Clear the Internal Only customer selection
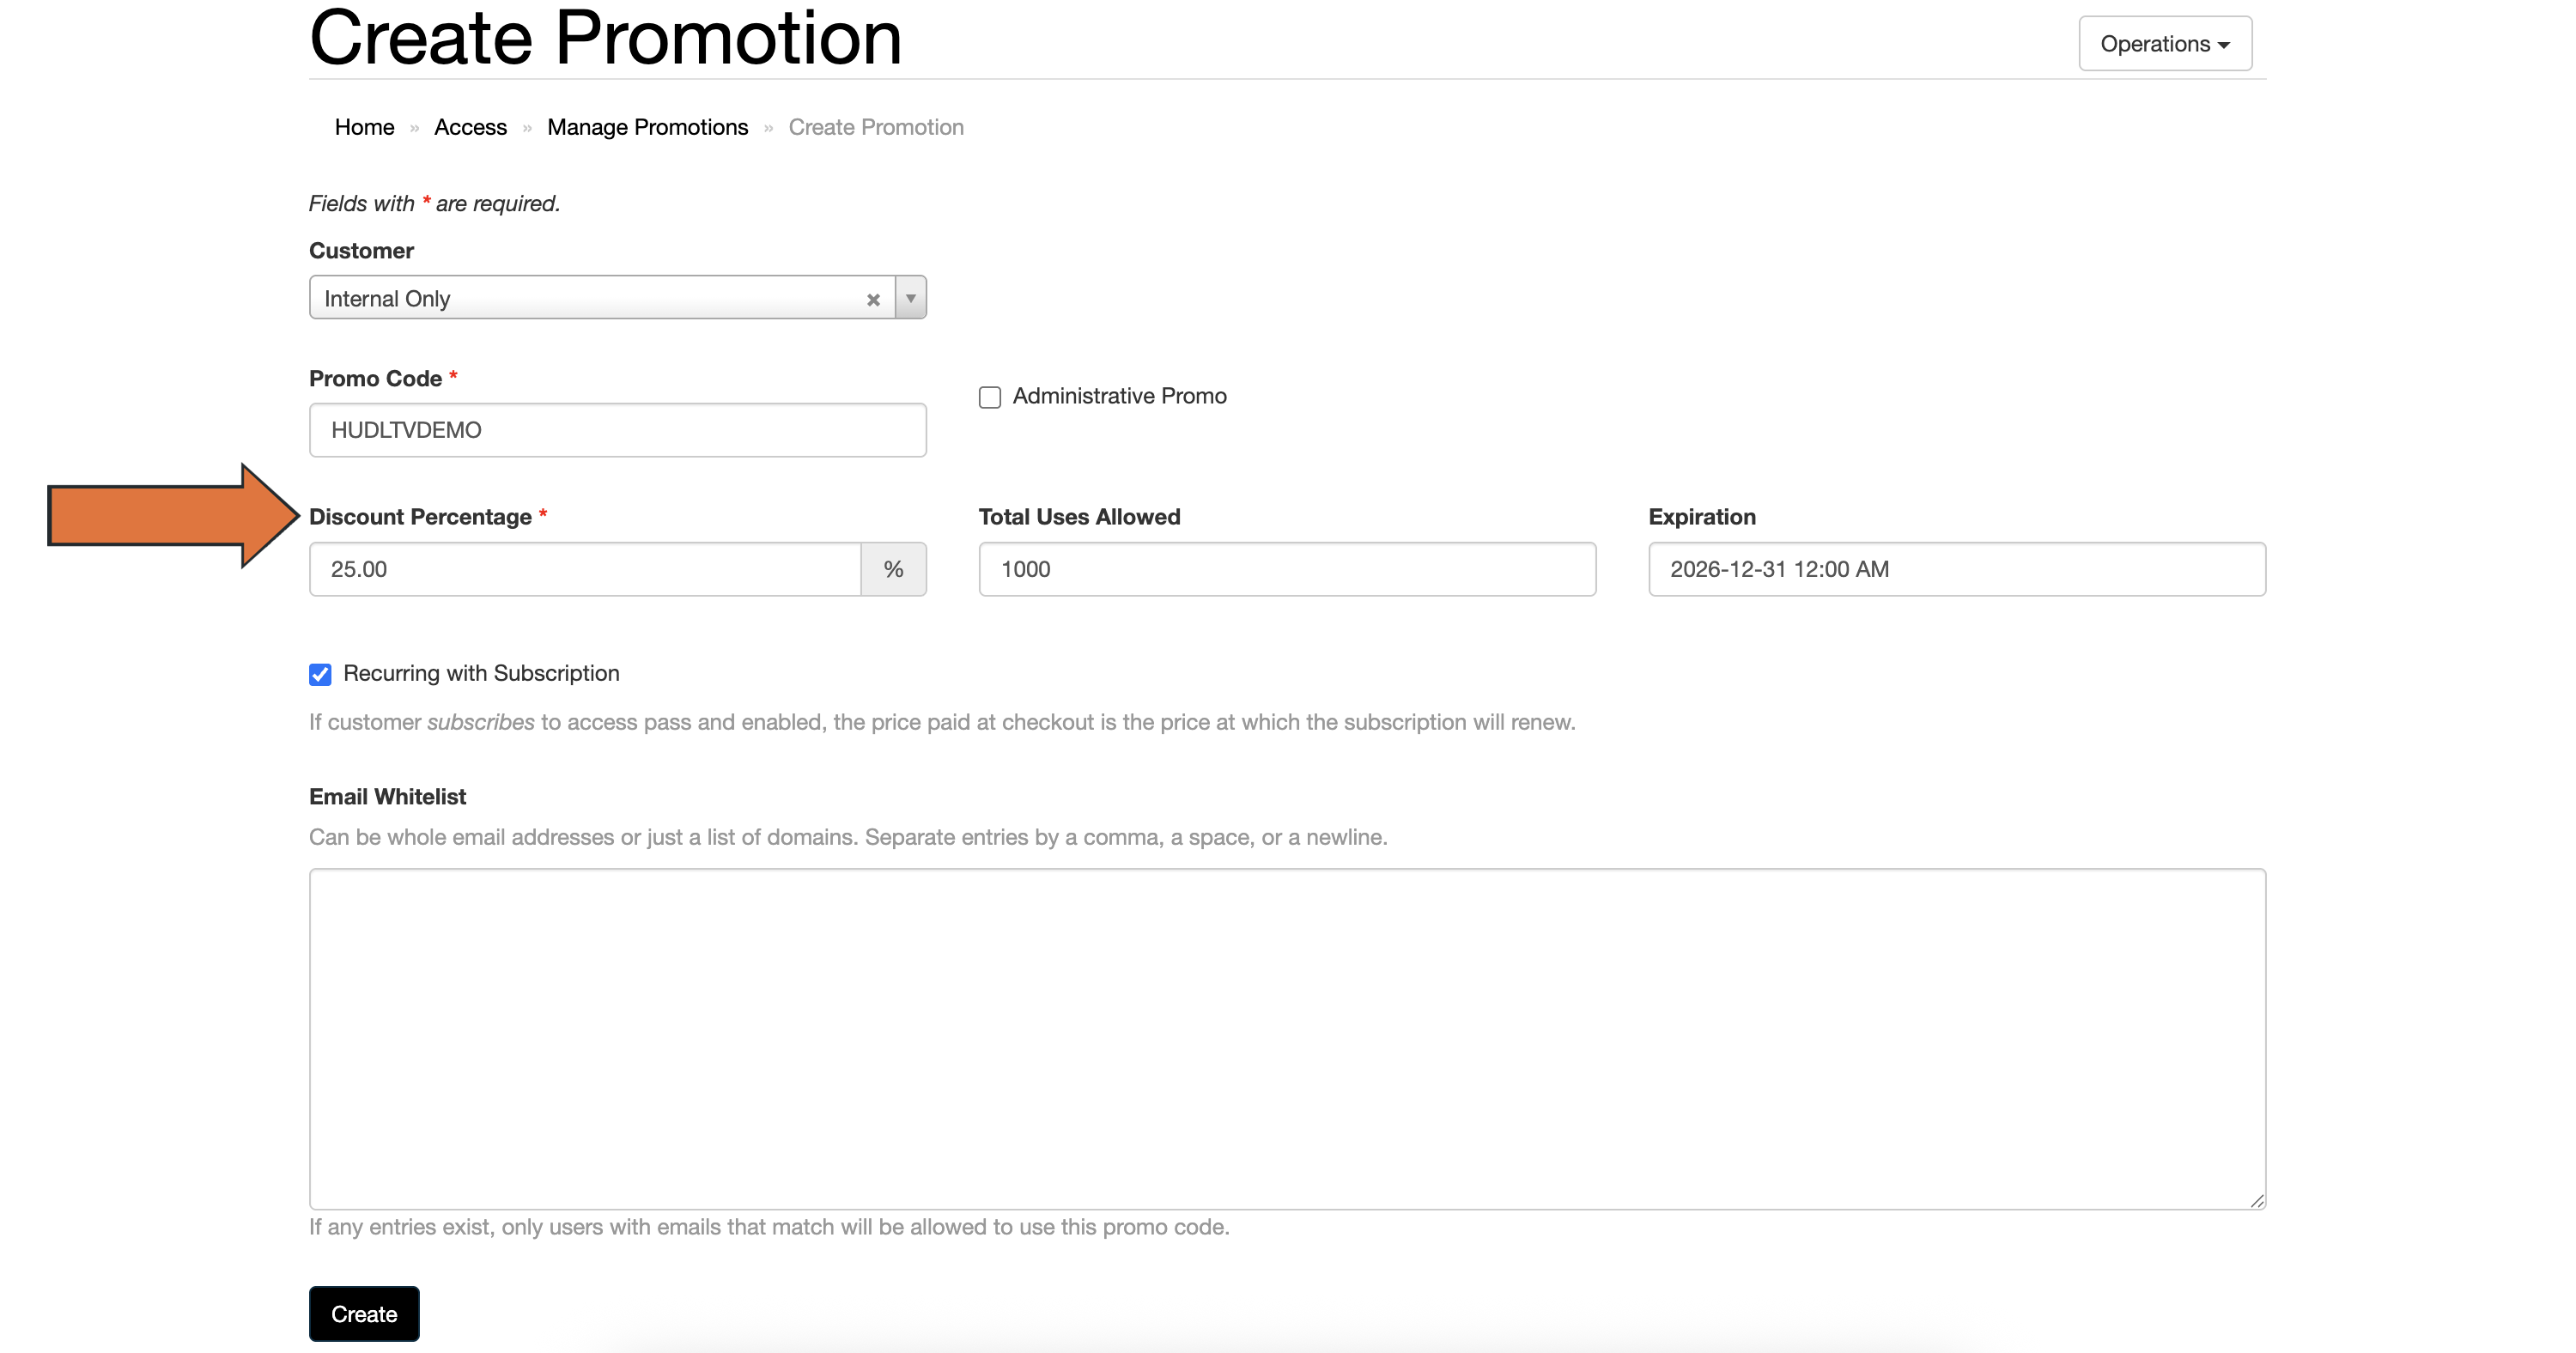The width and height of the screenshot is (2576, 1353). [x=873, y=299]
